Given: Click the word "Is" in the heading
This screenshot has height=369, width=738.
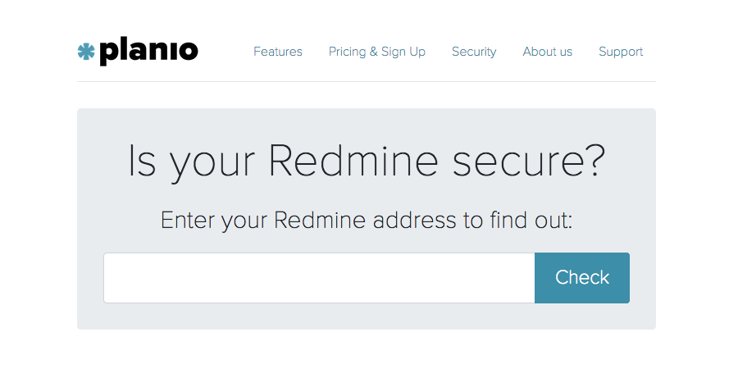Looking at the screenshot, I should coord(142,161).
